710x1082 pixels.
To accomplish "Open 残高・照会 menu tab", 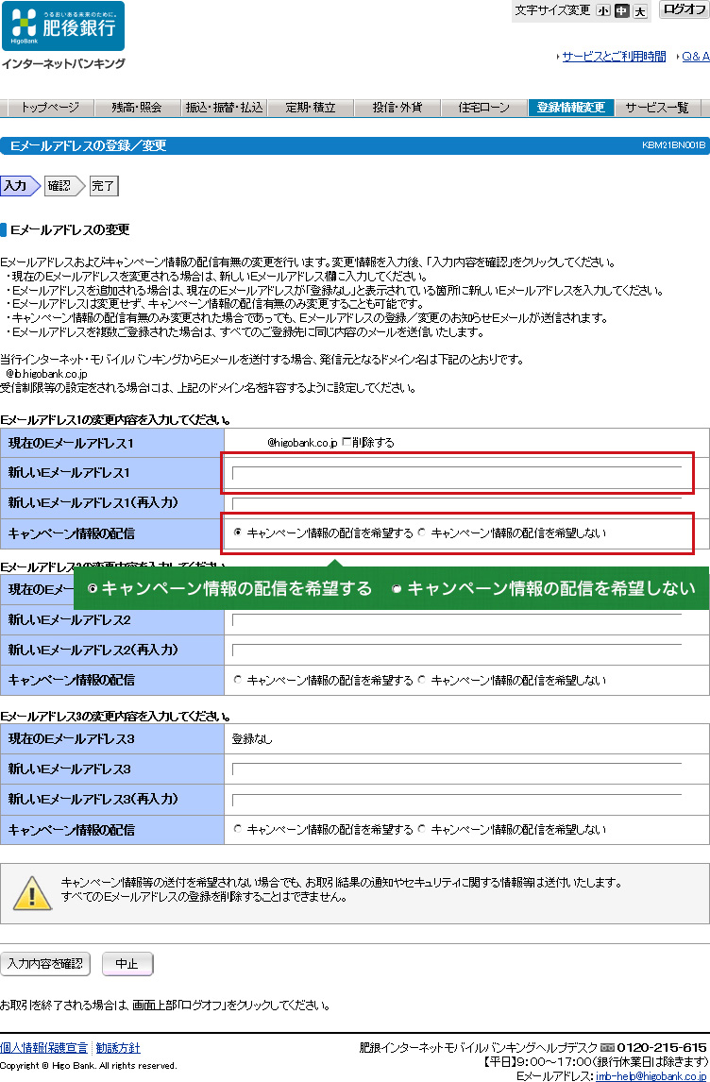I will [x=137, y=108].
